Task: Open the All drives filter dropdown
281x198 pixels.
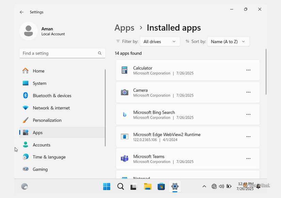Action: [x=160, y=41]
